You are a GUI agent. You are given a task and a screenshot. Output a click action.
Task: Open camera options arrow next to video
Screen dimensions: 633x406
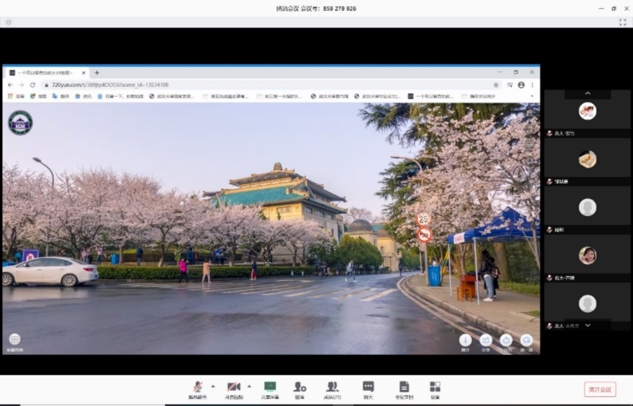tap(249, 386)
